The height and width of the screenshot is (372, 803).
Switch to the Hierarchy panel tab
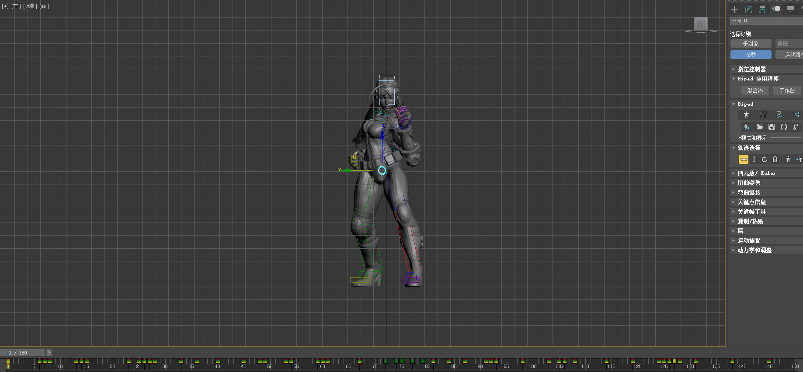coord(762,9)
